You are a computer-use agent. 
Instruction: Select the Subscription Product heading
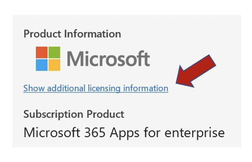(74, 114)
